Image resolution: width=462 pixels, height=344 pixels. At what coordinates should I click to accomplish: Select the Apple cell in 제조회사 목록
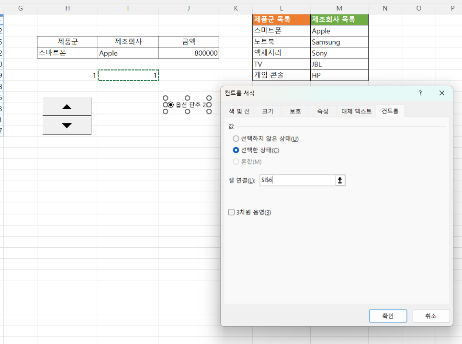(339, 31)
